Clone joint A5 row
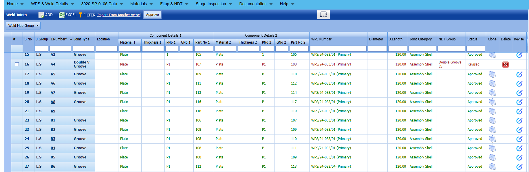The width and height of the screenshot is (529, 172). pos(492,74)
